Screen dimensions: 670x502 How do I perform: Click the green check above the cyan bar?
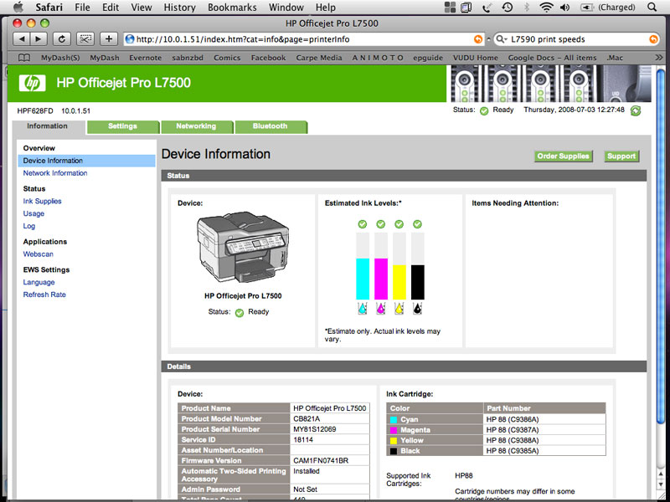point(363,224)
